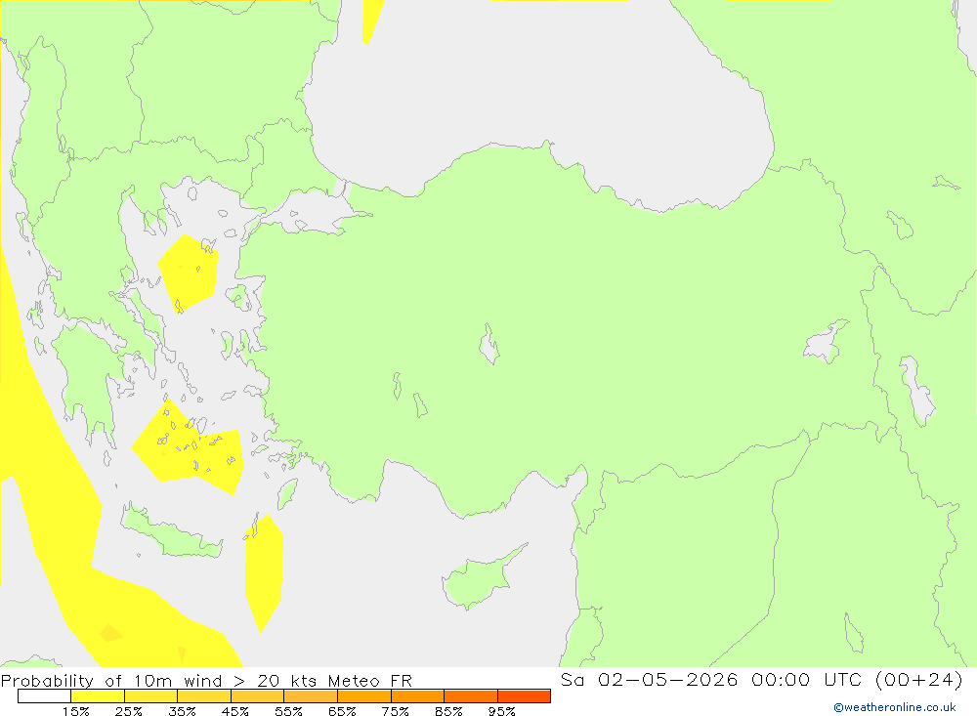Click the 45% legend label
The height and width of the screenshot is (716, 977).
click(x=235, y=711)
